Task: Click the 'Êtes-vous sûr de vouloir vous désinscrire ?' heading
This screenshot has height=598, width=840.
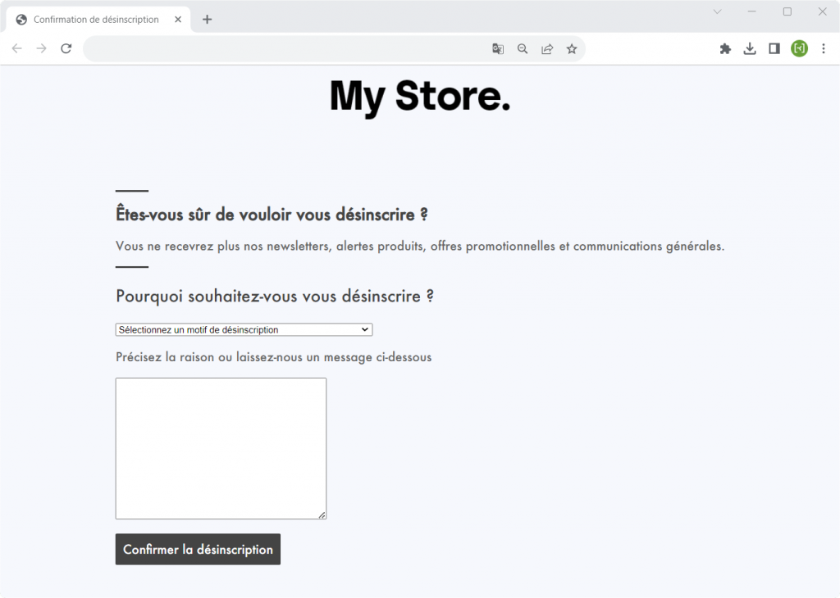Action: point(272,215)
